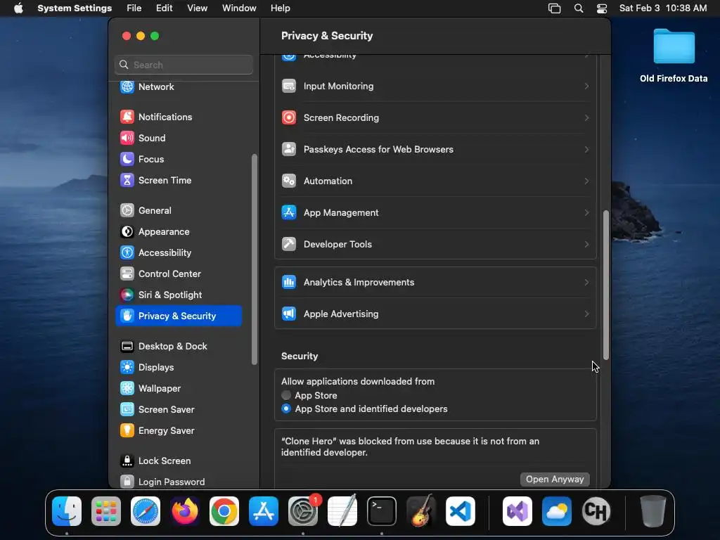The width and height of the screenshot is (720, 540).
Task: Open the Displays sun icon
Action: pyautogui.click(x=127, y=367)
